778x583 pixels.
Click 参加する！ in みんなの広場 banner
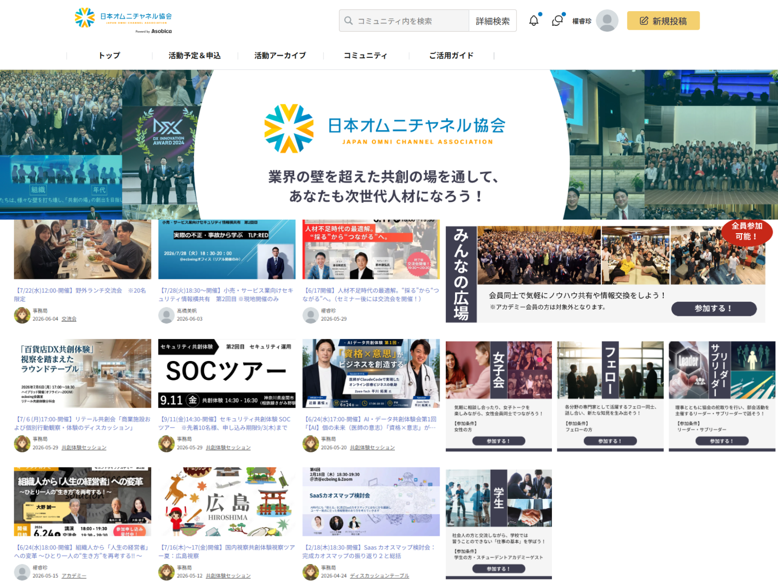coord(714,309)
